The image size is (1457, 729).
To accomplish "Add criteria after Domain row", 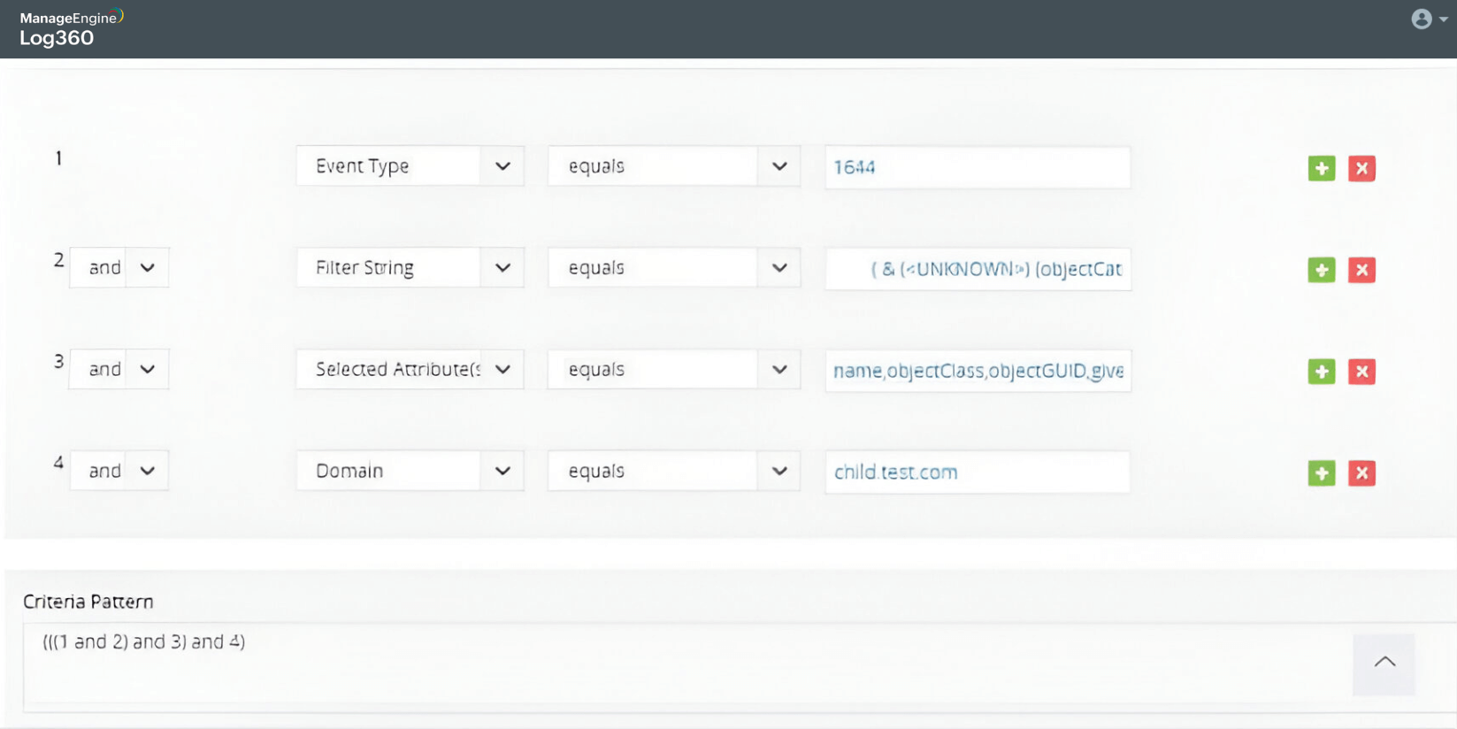I will point(1321,473).
